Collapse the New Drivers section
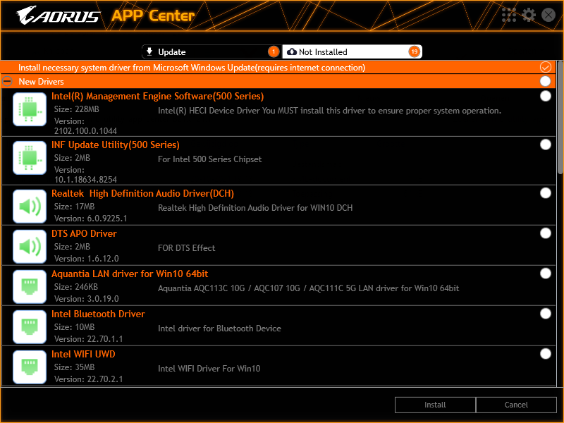Image resolution: width=564 pixels, height=423 pixels. point(7,81)
